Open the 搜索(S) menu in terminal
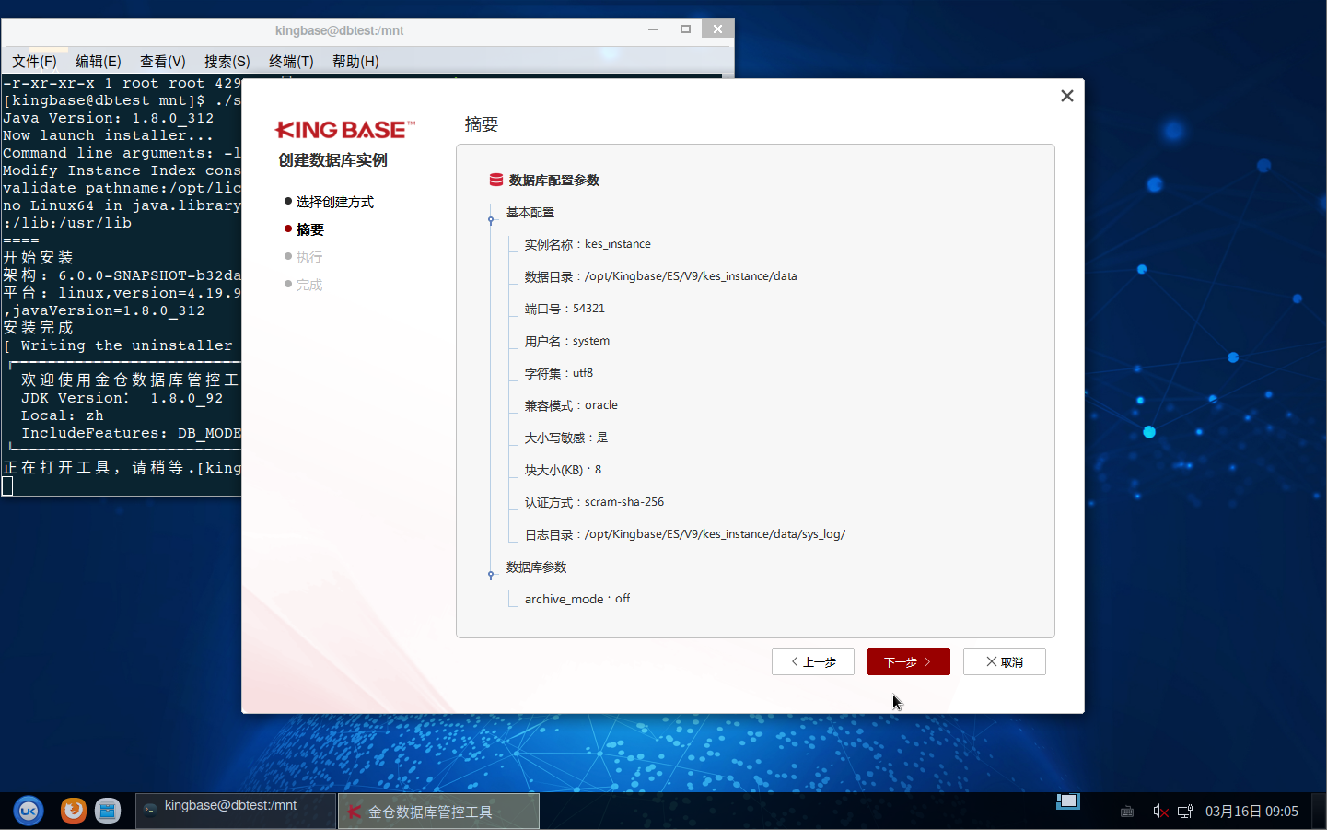This screenshot has height=830, width=1327. tap(227, 61)
